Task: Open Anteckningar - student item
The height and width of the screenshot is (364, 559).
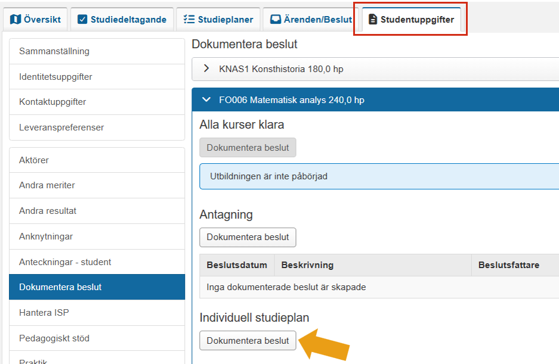Action: coord(97,262)
